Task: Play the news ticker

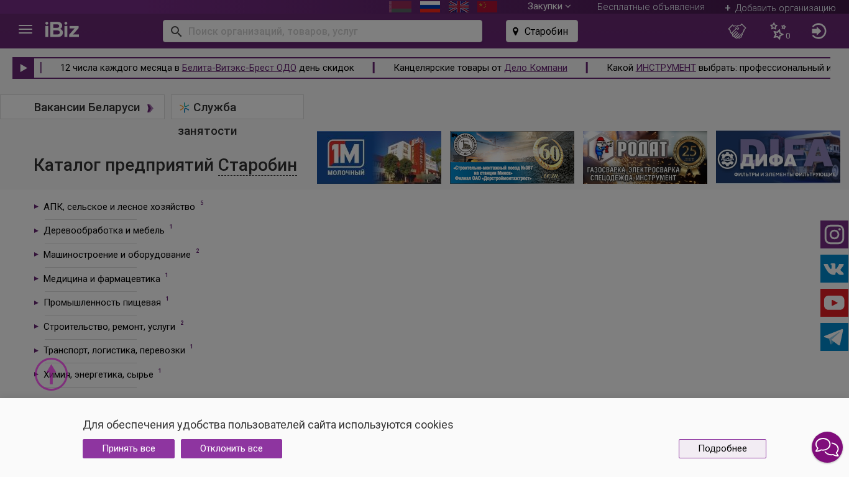Action: pos(24,68)
